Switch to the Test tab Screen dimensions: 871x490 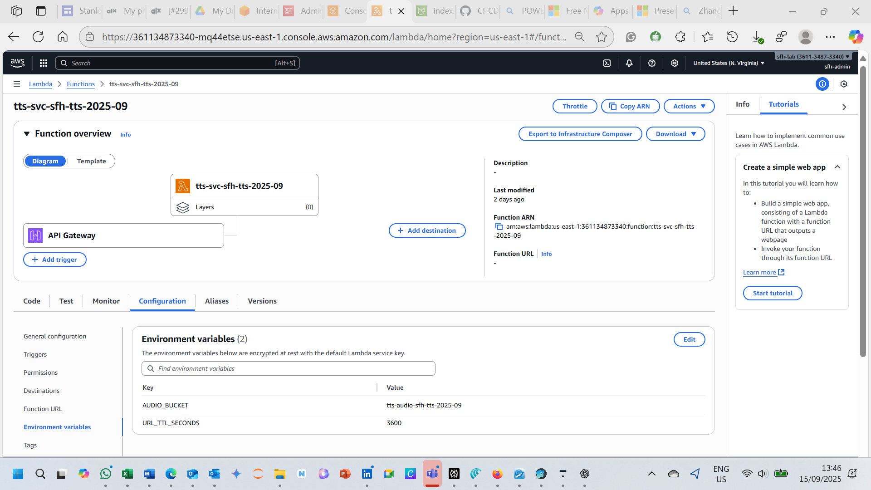point(66,301)
